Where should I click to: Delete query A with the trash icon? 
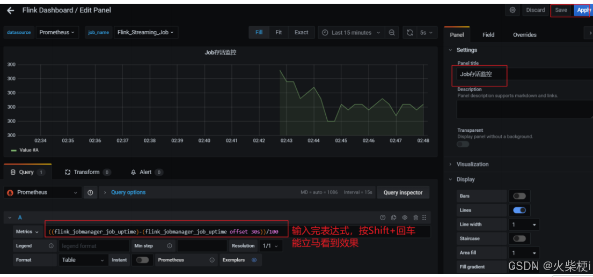click(415, 218)
